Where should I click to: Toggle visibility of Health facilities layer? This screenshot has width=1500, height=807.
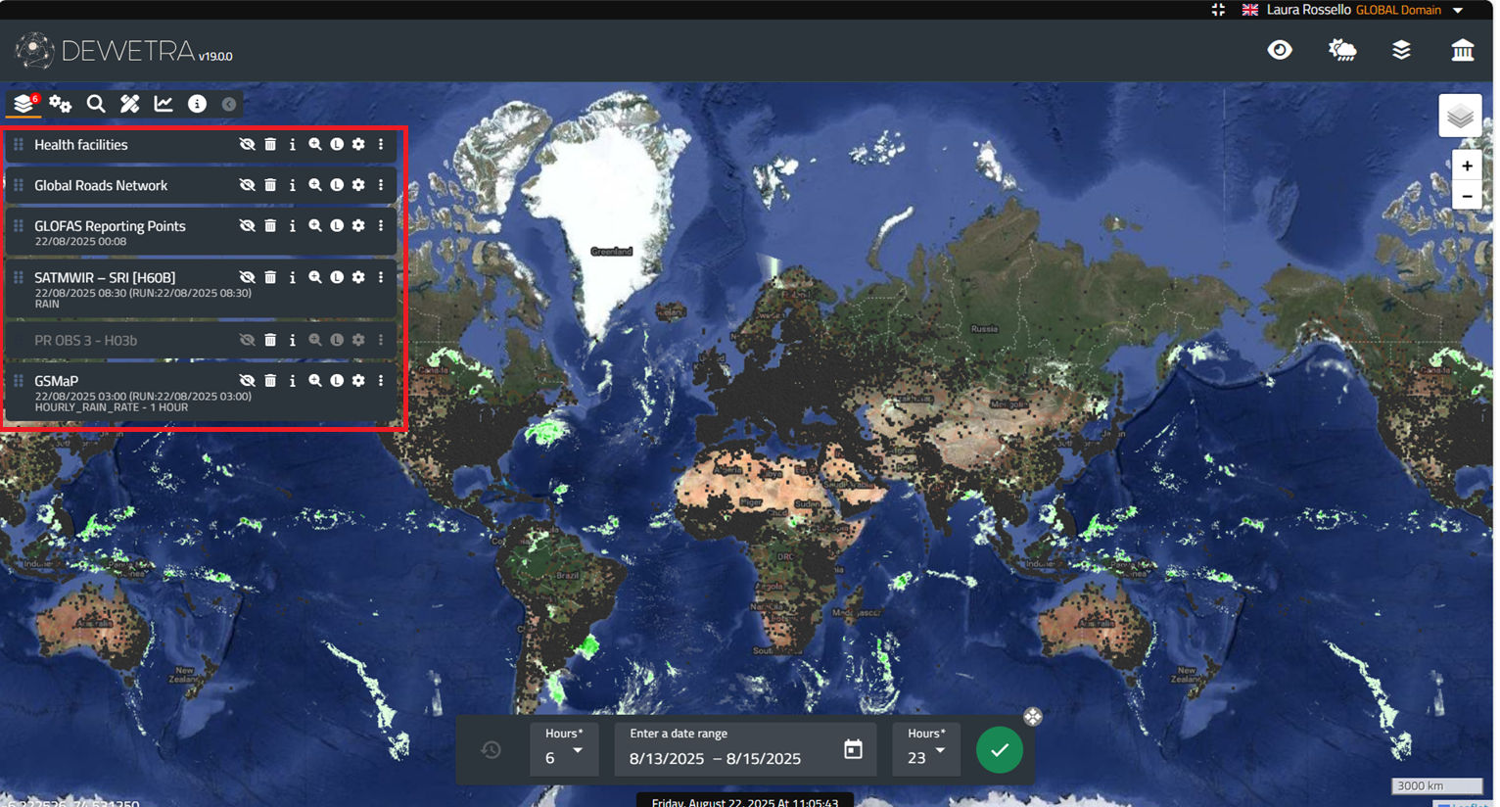[x=247, y=145]
